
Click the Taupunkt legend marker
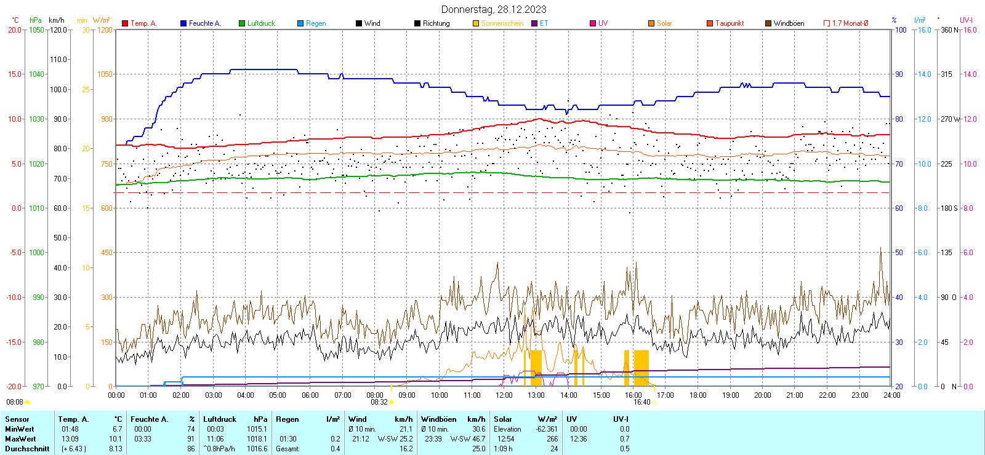click(x=710, y=23)
